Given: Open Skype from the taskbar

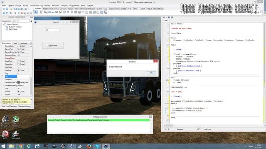Looking at the screenshot, I should (x=97, y=146).
